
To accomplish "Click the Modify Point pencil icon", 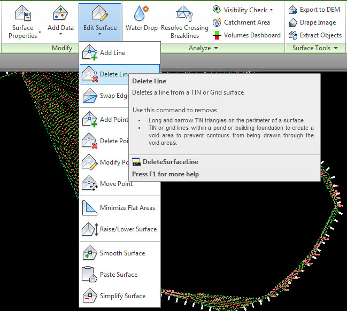I will click(90, 162).
